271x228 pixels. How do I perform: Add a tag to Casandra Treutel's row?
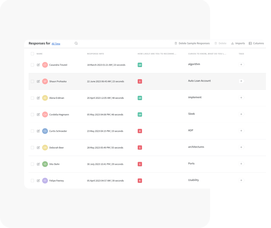[241, 64]
